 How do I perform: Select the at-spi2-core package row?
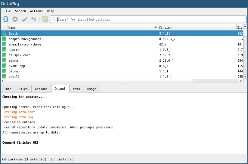tap(122, 55)
